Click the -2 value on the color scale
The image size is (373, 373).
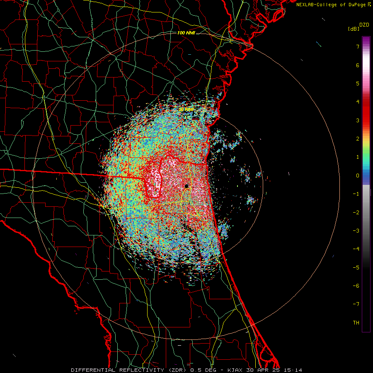pyautogui.click(x=356, y=213)
